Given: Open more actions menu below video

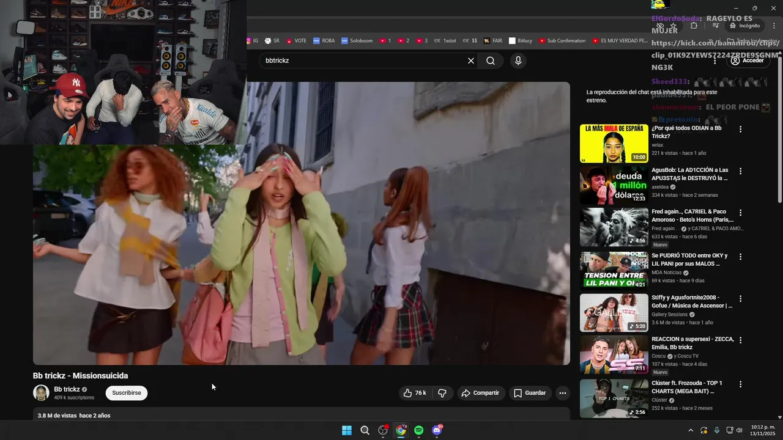Looking at the screenshot, I should [563, 393].
